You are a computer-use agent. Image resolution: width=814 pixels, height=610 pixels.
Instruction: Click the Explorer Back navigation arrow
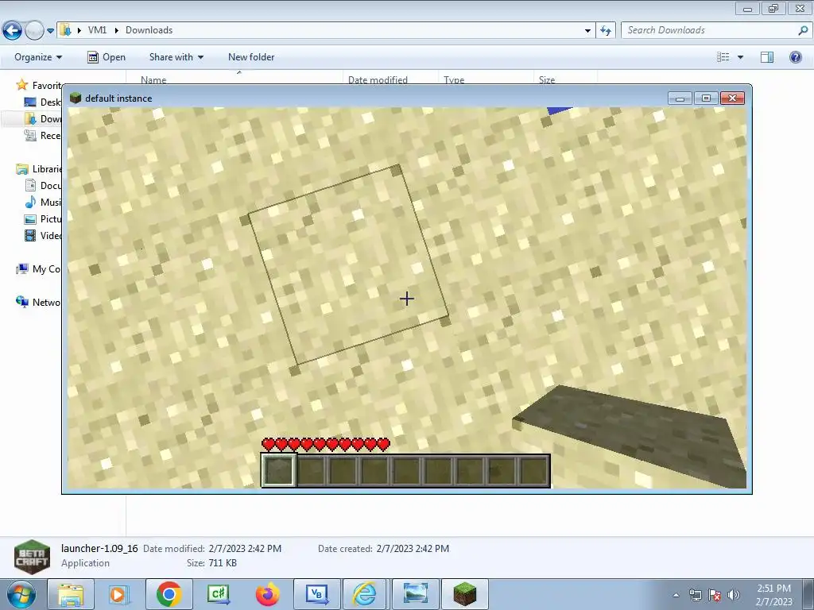[x=13, y=31]
